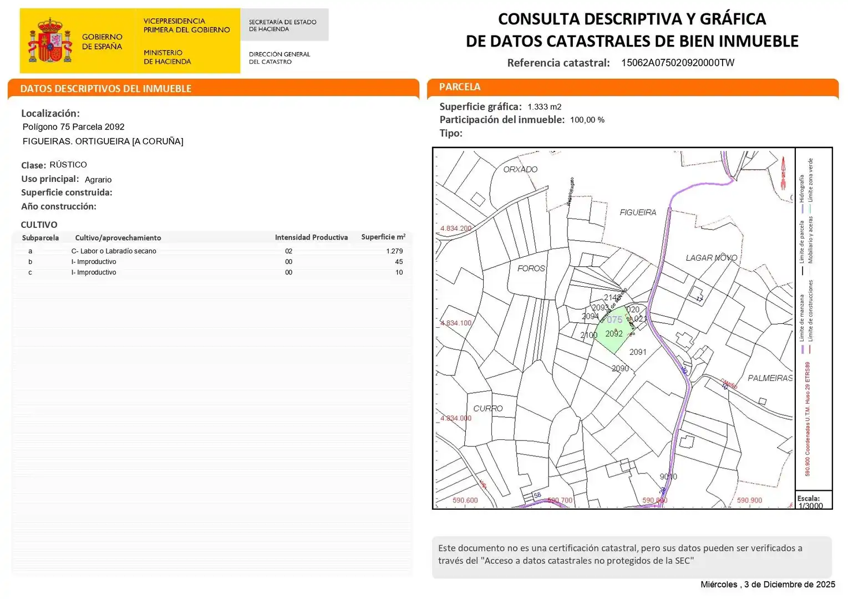
Task: Click the 'Año construcción:' label
Action: click(x=59, y=206)
